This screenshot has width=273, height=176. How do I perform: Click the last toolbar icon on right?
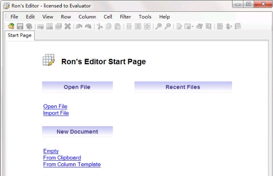[238, 26]
